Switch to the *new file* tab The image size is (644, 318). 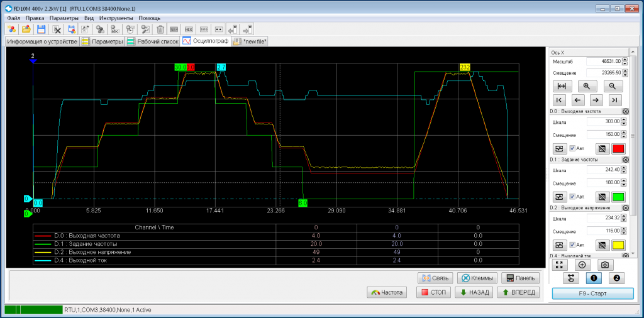[250, 41]
